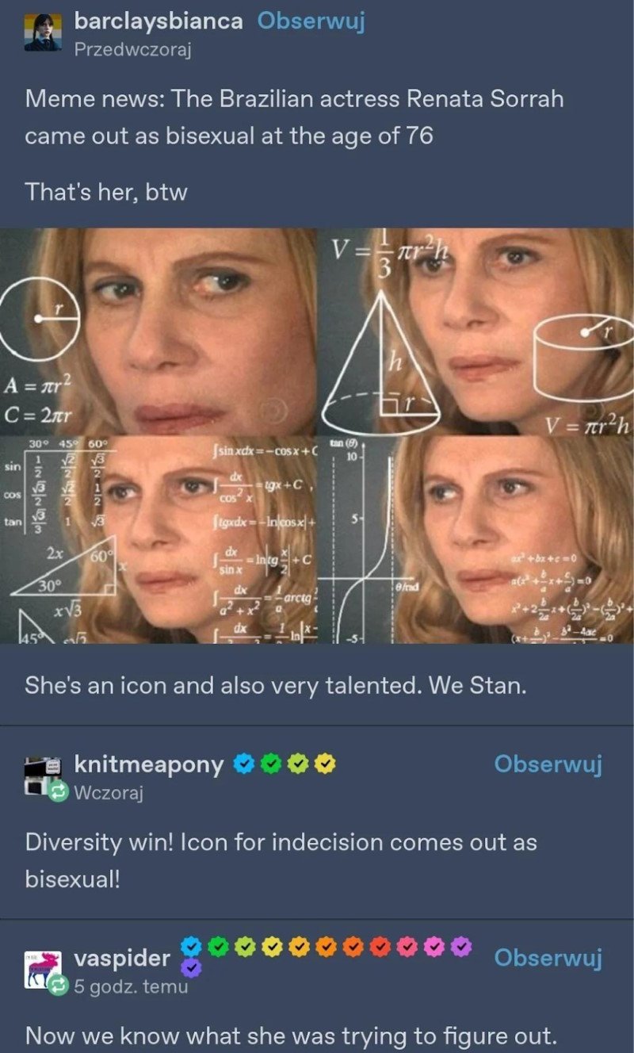Click vaspider's pink checkmark badge

tap(407, 946)
